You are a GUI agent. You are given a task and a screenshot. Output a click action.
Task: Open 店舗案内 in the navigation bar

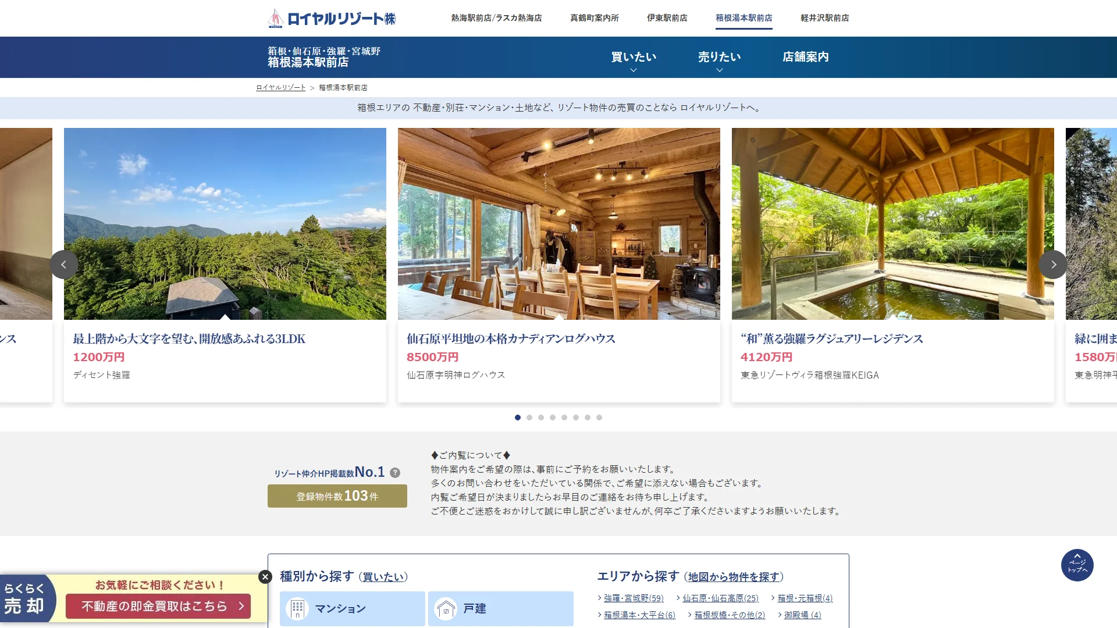(x=806, y=57)
